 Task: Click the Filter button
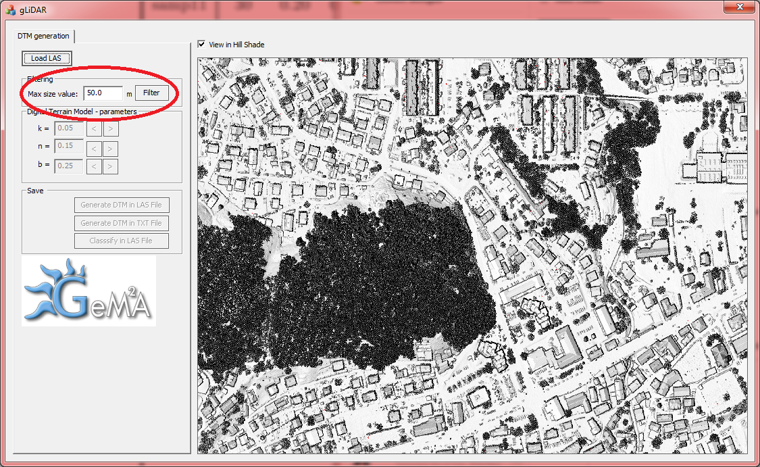click(x=152, y=93)
